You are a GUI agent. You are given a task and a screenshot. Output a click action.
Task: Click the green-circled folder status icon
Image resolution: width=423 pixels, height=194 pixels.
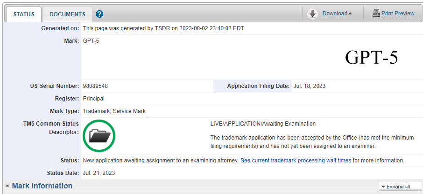point(99,135)
